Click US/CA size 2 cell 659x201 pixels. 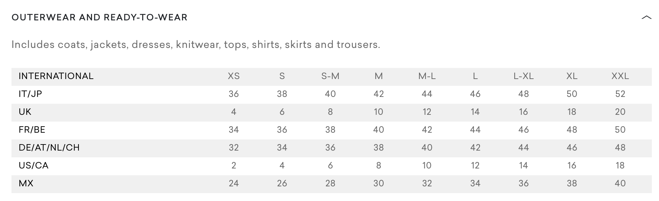(234, 166)
